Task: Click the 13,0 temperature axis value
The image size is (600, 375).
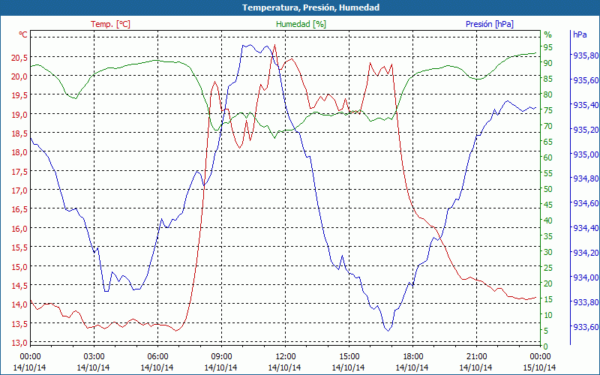Action: pos(19,343)
